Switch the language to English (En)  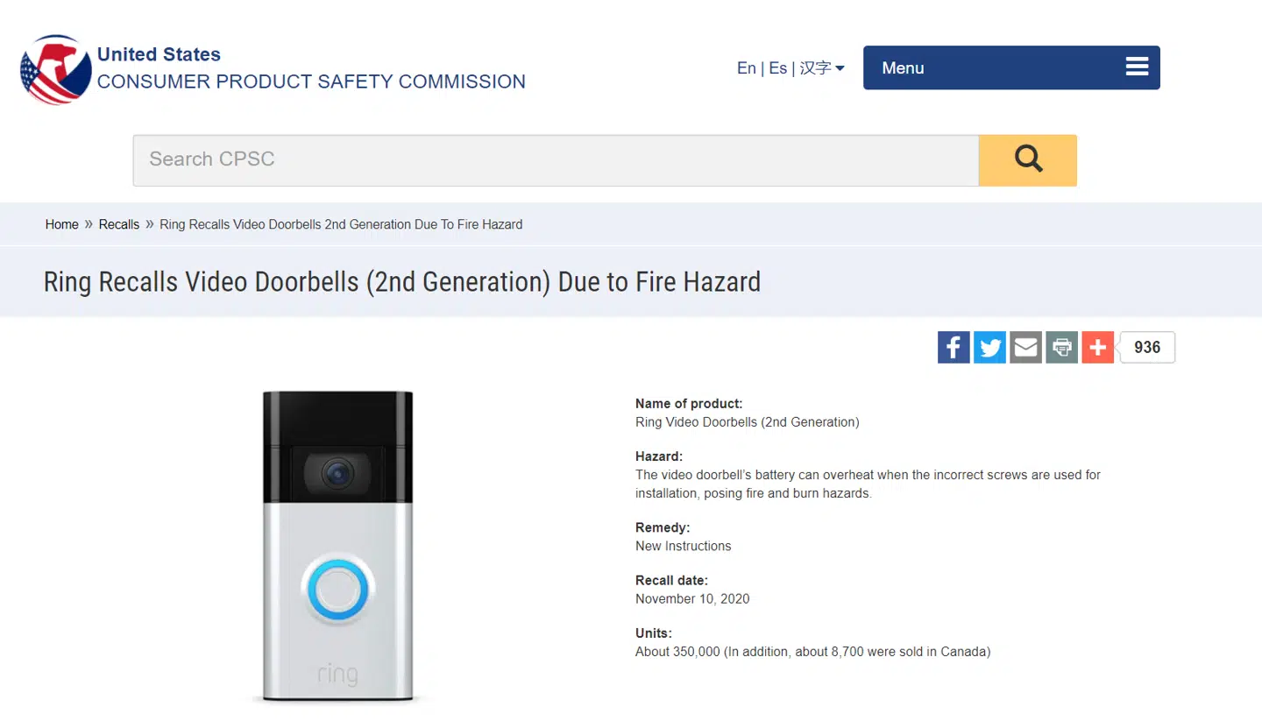pyautogui.click(x=746, y=68)
